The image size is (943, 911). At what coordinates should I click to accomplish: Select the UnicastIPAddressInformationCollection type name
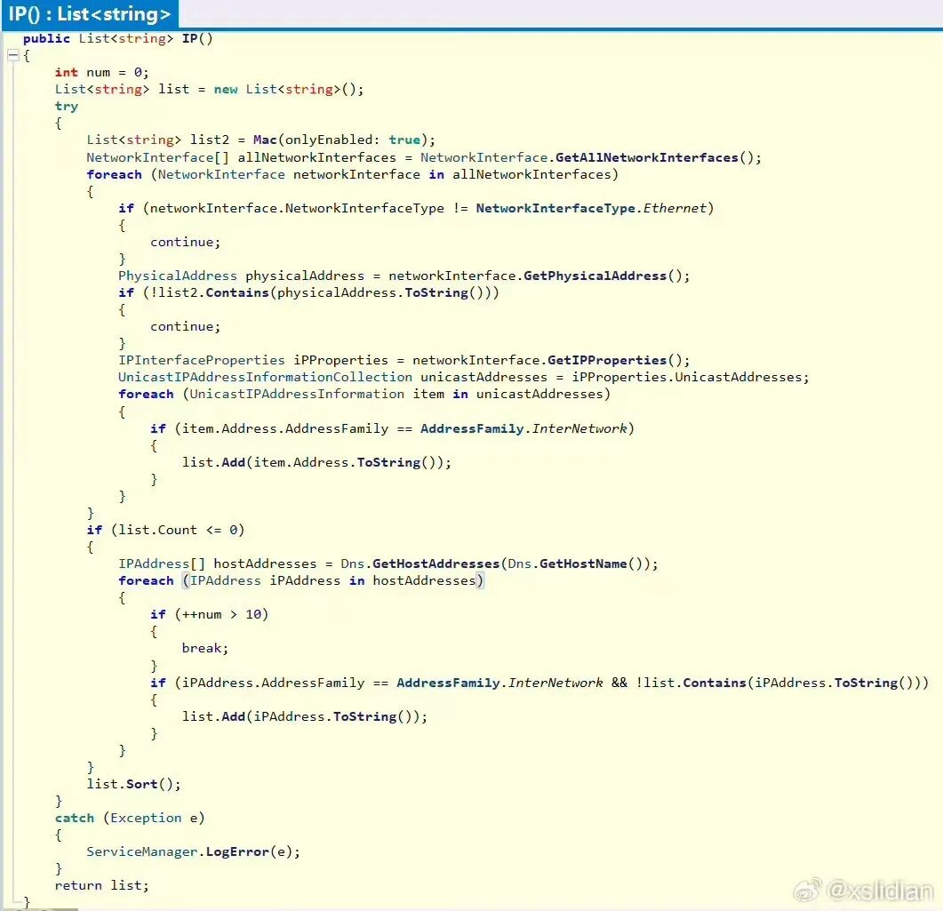coord(265,377)
